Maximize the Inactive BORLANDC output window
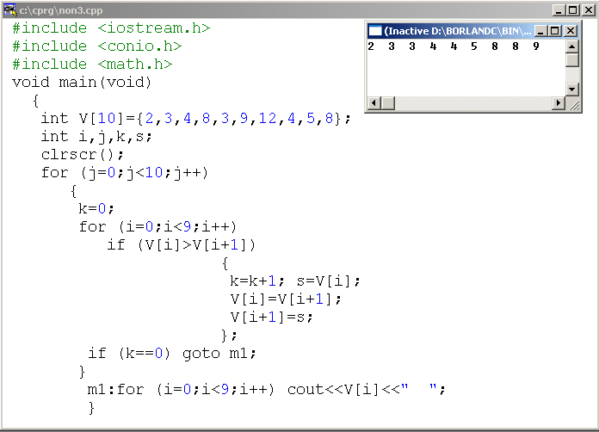This screenshot has height=432, width=599. [x=555, y=31]
